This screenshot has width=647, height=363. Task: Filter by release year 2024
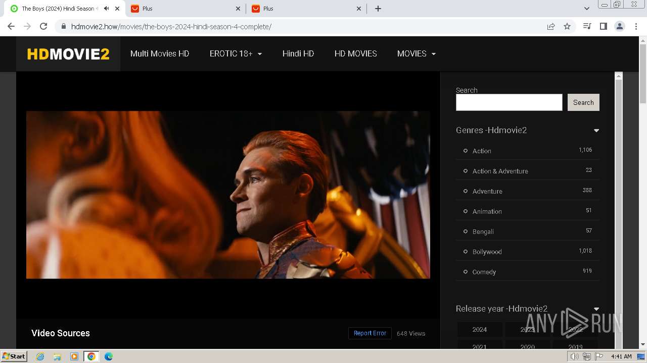click(480, 329)
